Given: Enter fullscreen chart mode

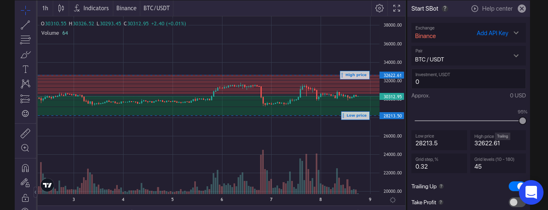Looking at the screenshot, I should click(397, 8).
